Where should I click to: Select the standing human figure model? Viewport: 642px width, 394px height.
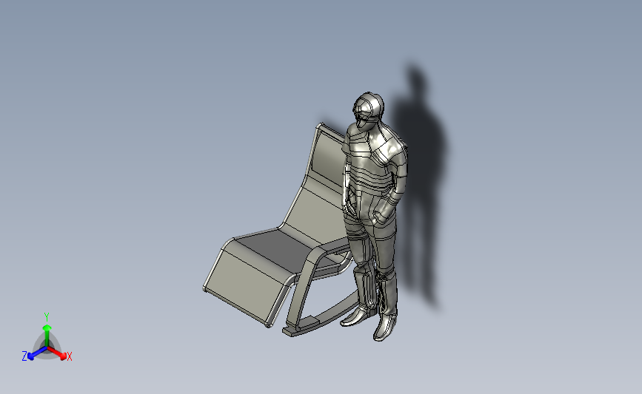coord(374,217)
